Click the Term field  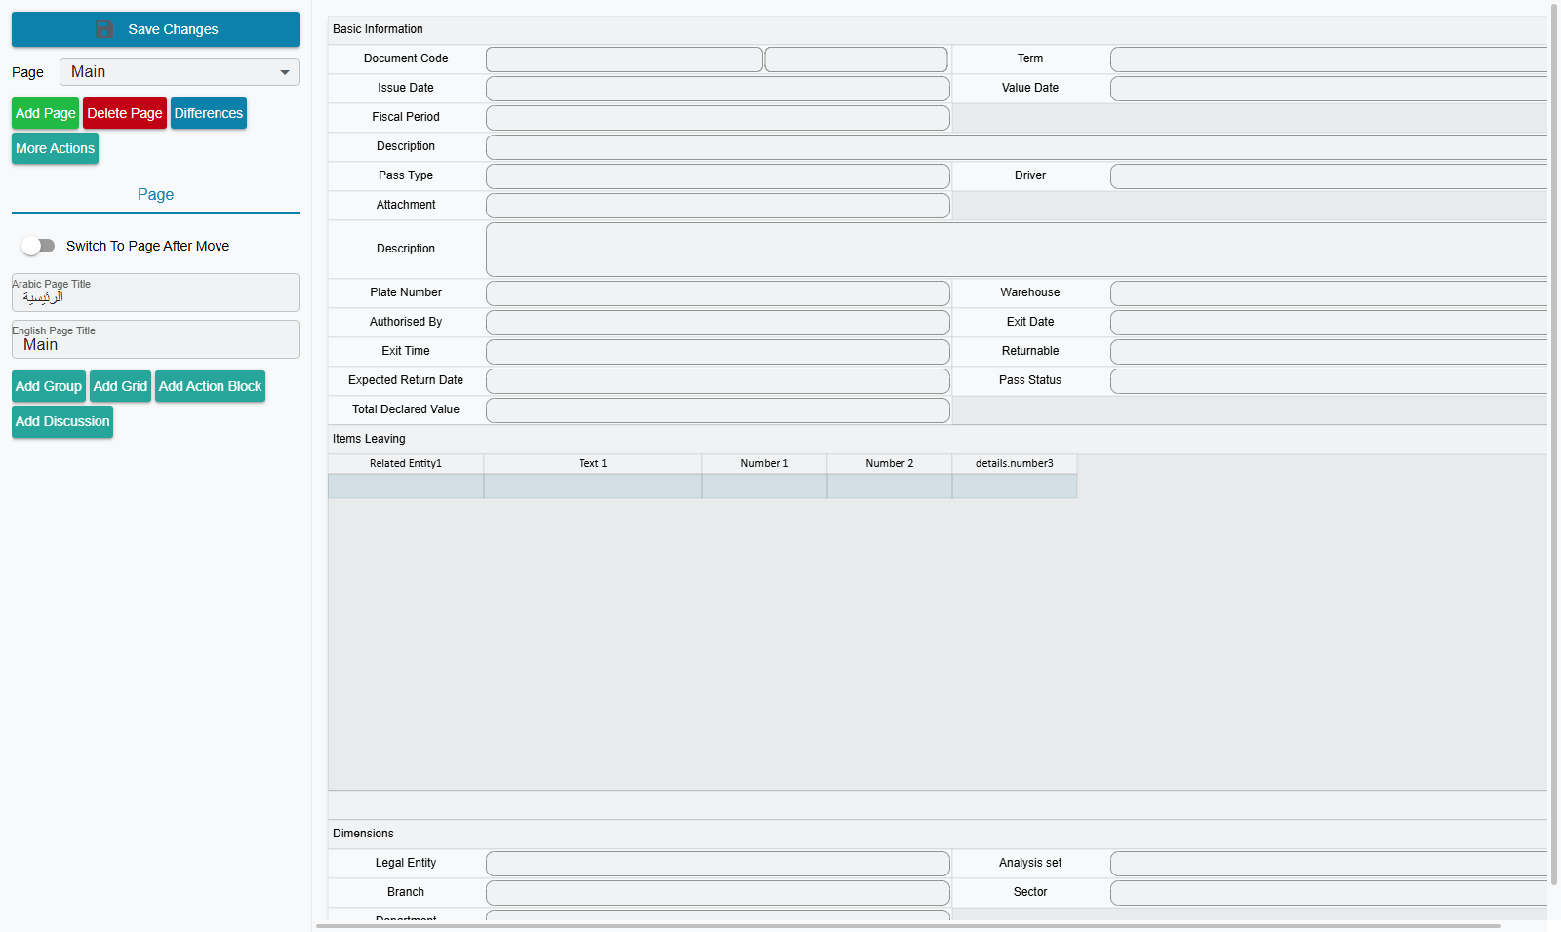click(1329, 59)
